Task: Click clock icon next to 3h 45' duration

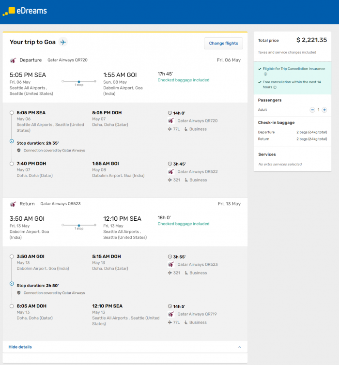Action: (170, 164)
